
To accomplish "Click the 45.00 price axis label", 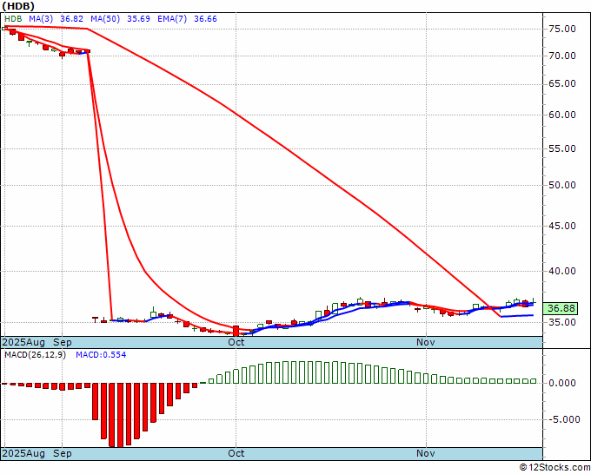I will tap(562, 226).
